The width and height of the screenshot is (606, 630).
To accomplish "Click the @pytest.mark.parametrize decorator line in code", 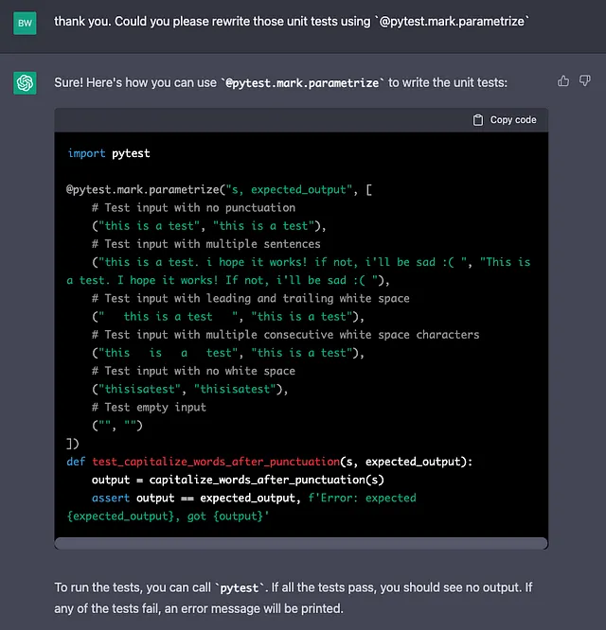I will [220, 189].
